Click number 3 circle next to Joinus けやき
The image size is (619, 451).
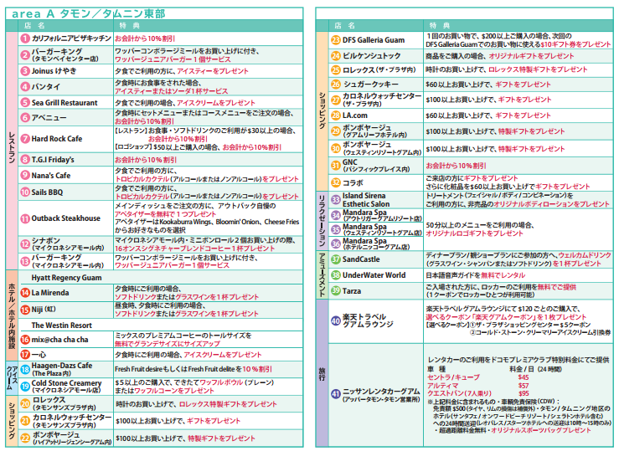pyautogui.click(x=25, y=71)
